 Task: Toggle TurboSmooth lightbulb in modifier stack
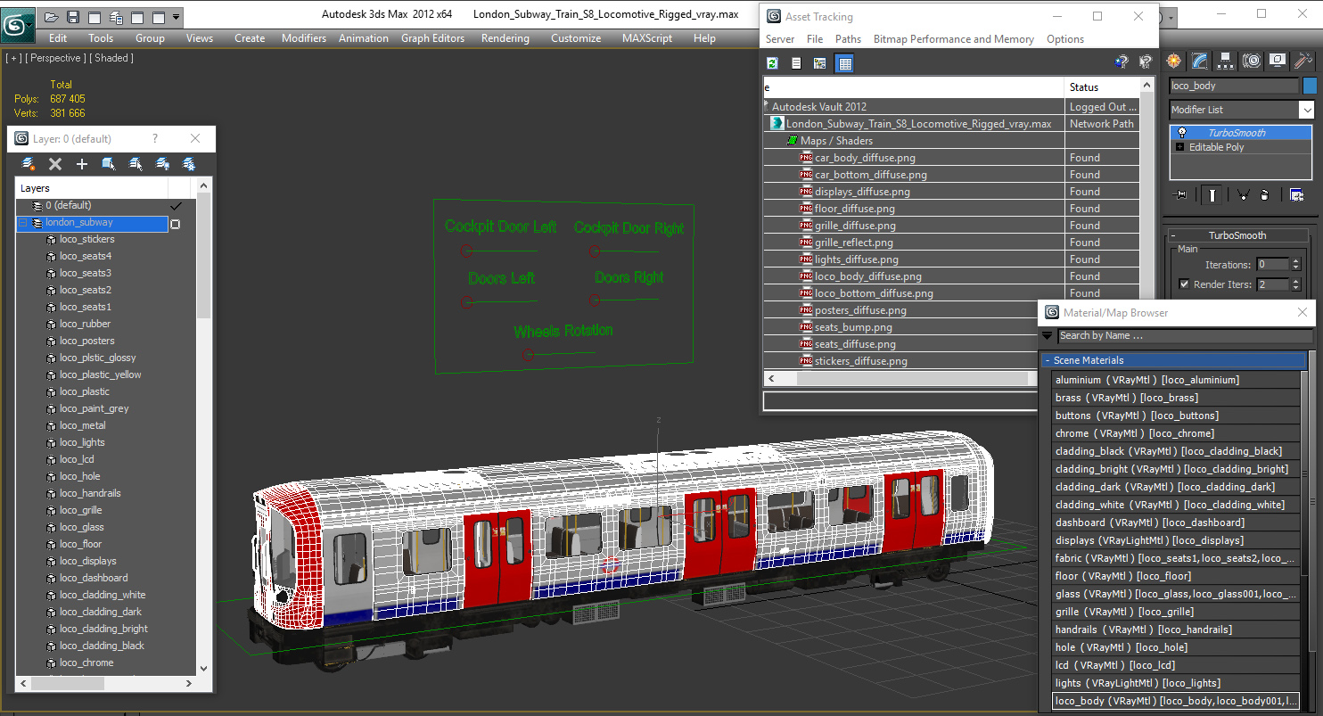(1181, 133)
